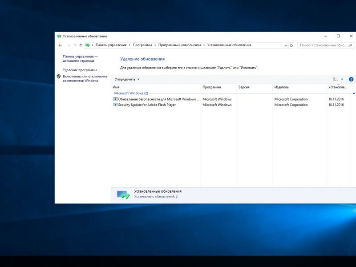Collapse the Microsoft Windows (2) group

(x=354, y=93)
